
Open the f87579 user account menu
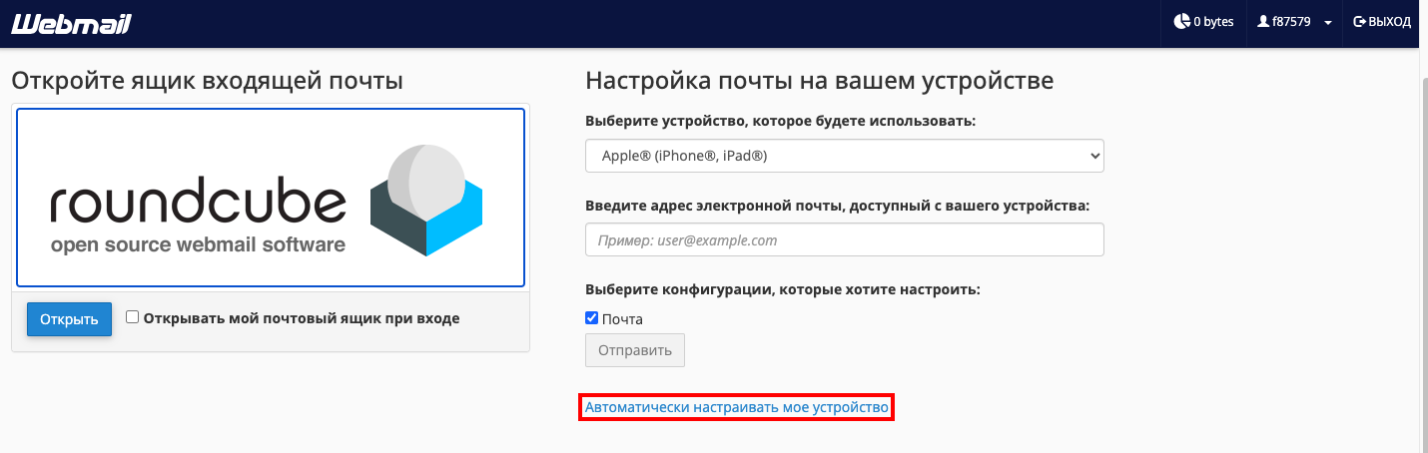point(1296,22)
